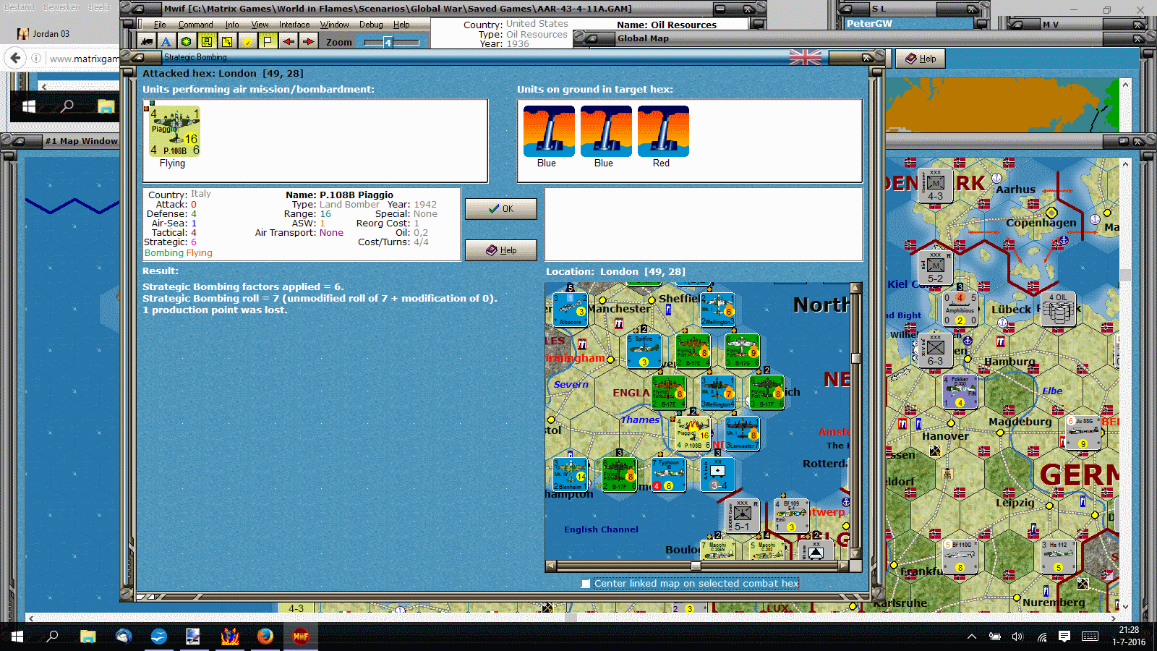
Task: Confirm the bombing result with OK
Action: pos(500,209)
